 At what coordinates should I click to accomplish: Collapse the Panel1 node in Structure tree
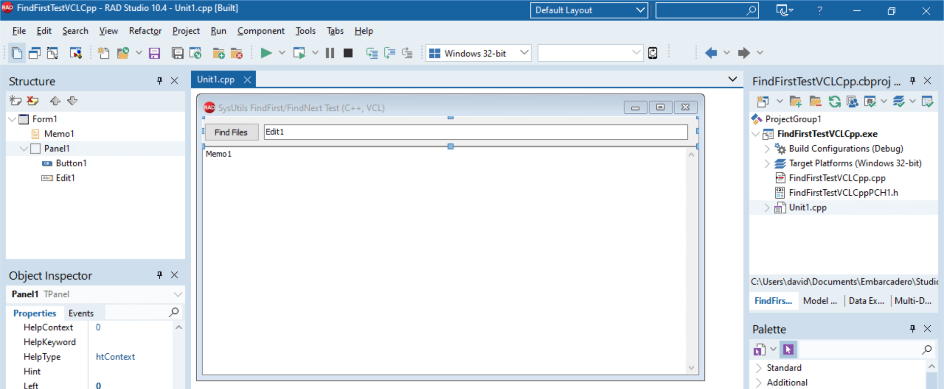(x=24, y=149)
